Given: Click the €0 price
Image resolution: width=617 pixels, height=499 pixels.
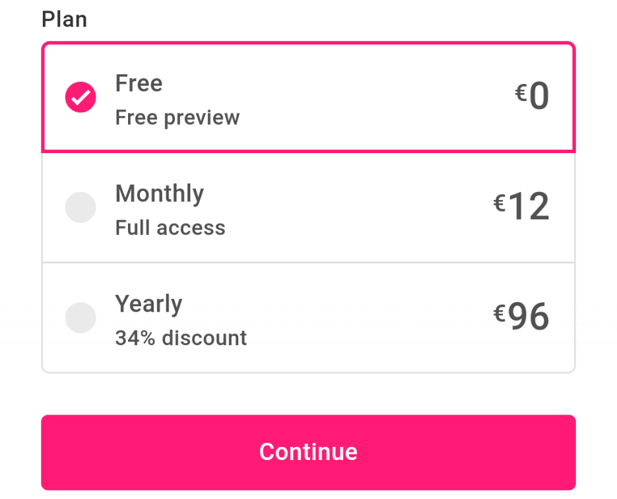Looking at the screenshot, I should pos(532,96).
